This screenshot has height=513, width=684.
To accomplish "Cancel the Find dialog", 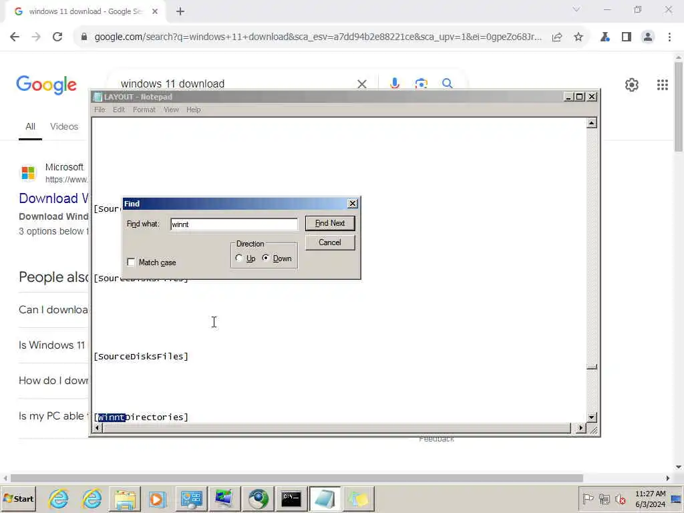I will click(330, 242).
